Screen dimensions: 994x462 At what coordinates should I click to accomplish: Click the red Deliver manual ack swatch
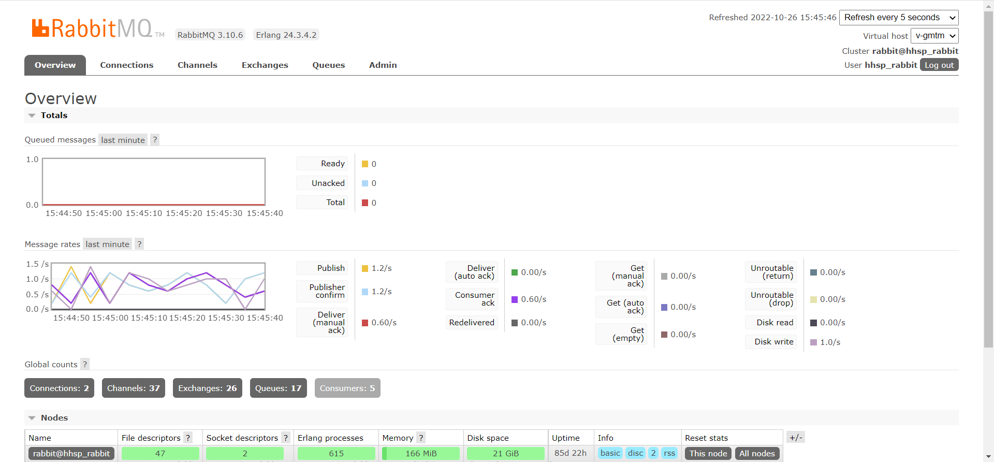[365, 323]
